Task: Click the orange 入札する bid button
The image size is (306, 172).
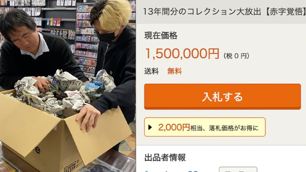Action: click(222, 97)
